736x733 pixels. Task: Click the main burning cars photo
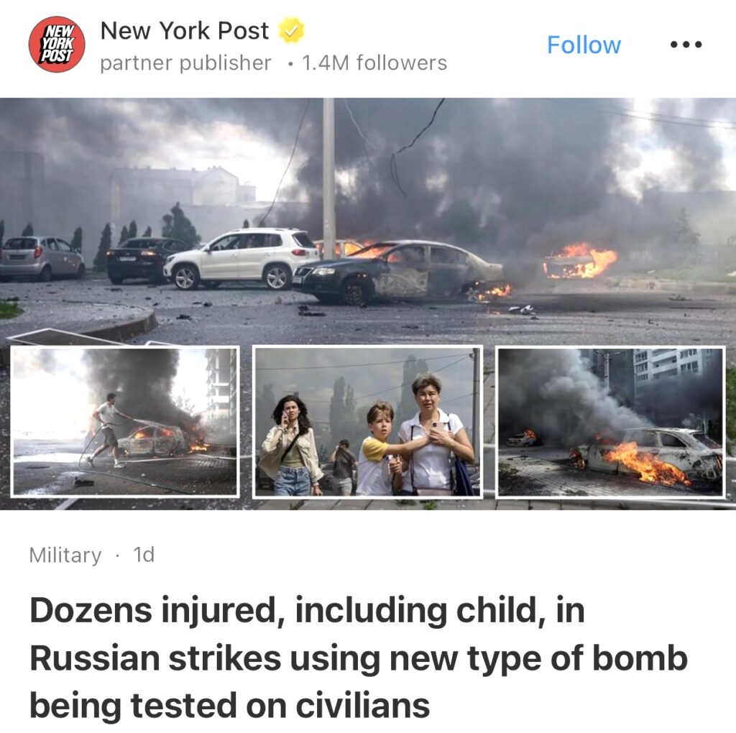pos(368,221)
